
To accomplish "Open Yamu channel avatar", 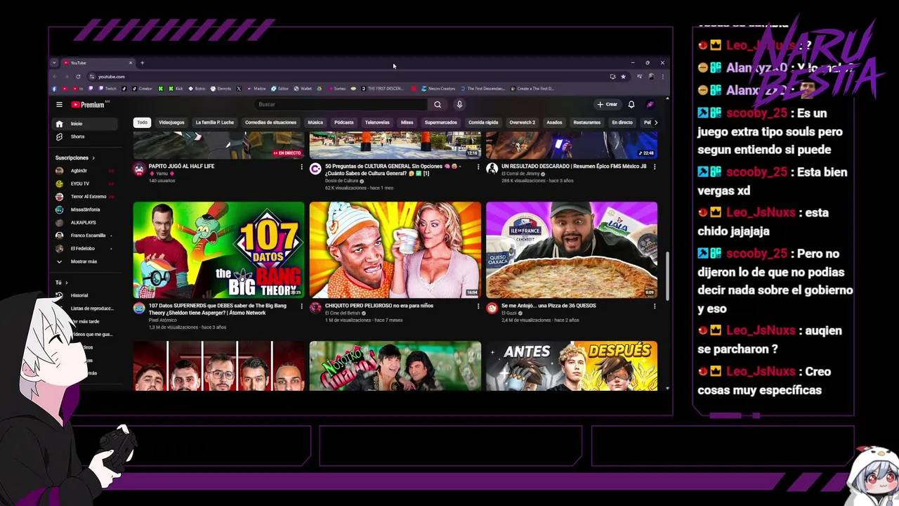I will coord(139,169).
